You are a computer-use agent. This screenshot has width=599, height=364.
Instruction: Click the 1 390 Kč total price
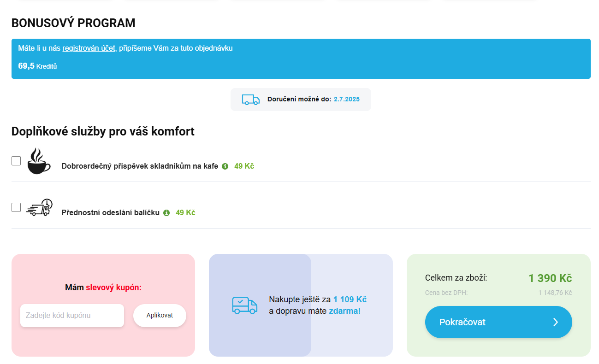pyautogui.click(x=550, y=278)
